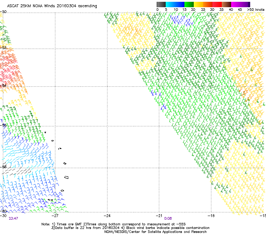The image size is (266, 234).
Task: Click the red 30-35 knots legend swatch
Action: [x=217, y=4]
